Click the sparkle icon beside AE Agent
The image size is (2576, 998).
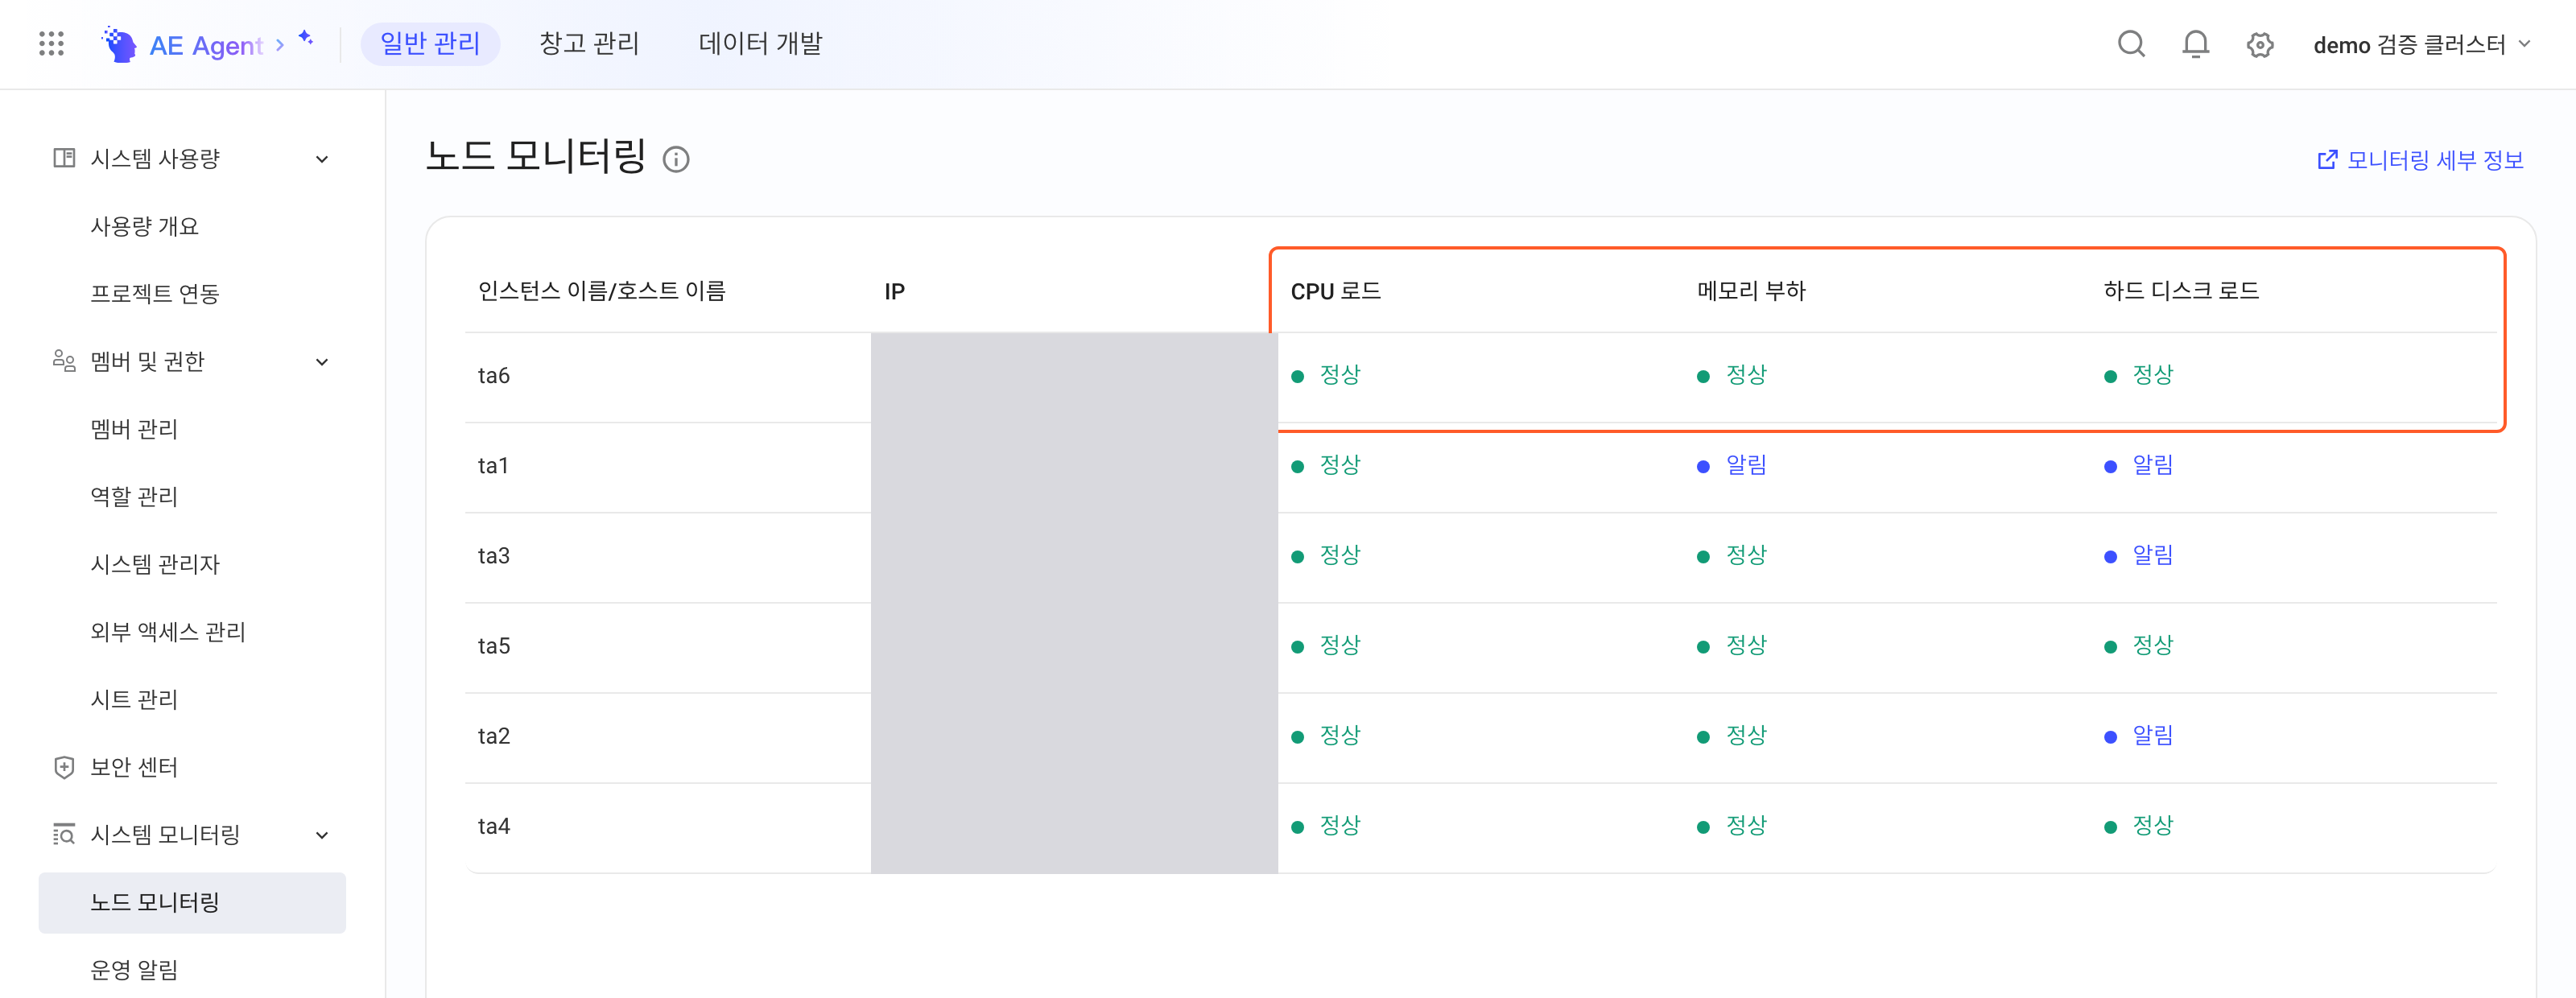(x=306, y=38)
